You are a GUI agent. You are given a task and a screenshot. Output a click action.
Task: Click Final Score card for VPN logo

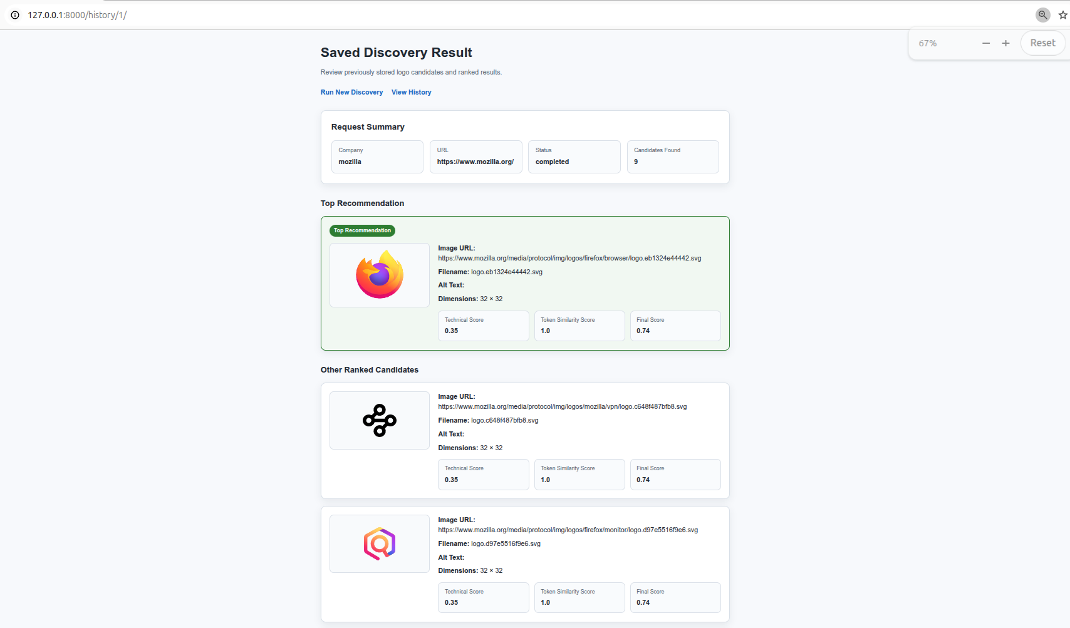coord(675,475)
